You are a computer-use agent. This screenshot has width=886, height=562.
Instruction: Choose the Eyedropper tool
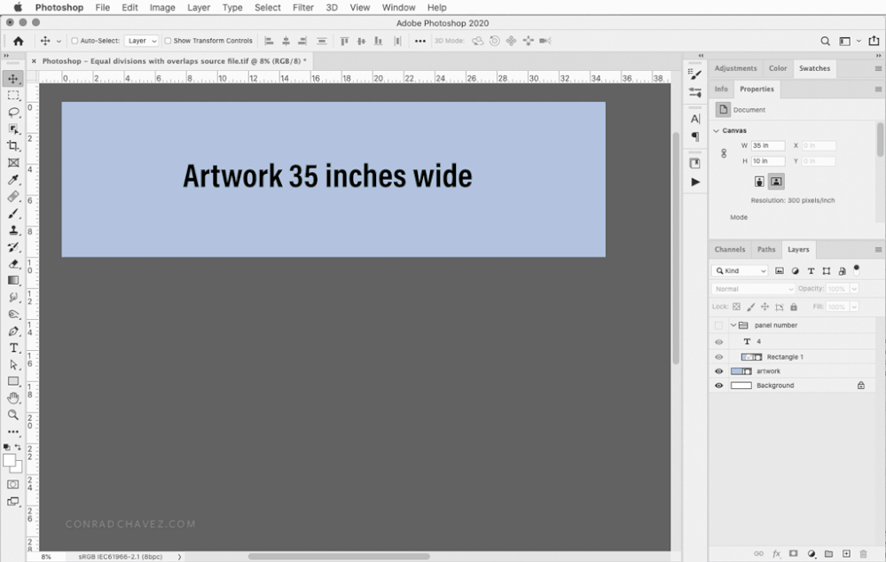(13, 180)
